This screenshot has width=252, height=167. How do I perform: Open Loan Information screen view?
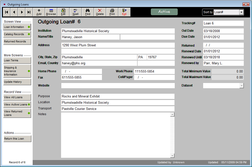[x=17, y=27]
